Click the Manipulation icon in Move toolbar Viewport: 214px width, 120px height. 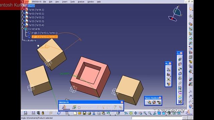click(169, 70)
